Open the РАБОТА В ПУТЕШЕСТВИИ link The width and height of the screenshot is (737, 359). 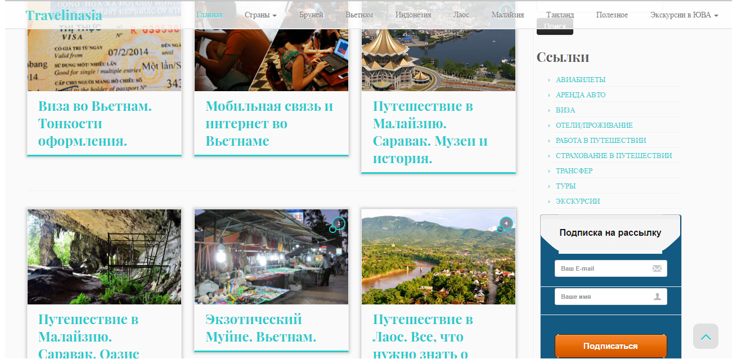click(x=601, y=141)
